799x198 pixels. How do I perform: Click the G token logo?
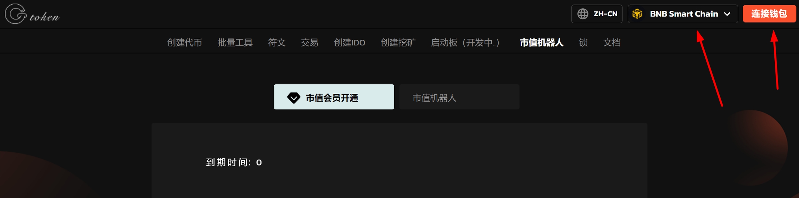[32, 14]
